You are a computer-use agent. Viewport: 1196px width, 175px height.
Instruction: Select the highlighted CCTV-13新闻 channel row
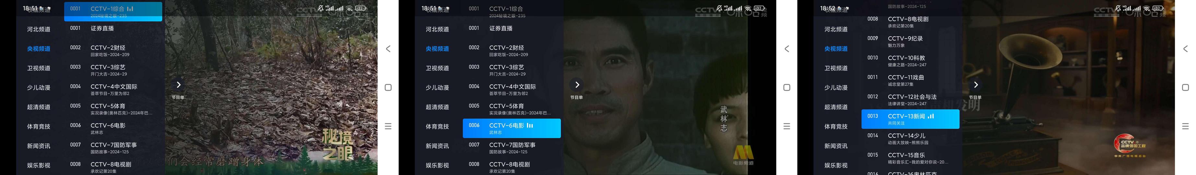(910, 119)
